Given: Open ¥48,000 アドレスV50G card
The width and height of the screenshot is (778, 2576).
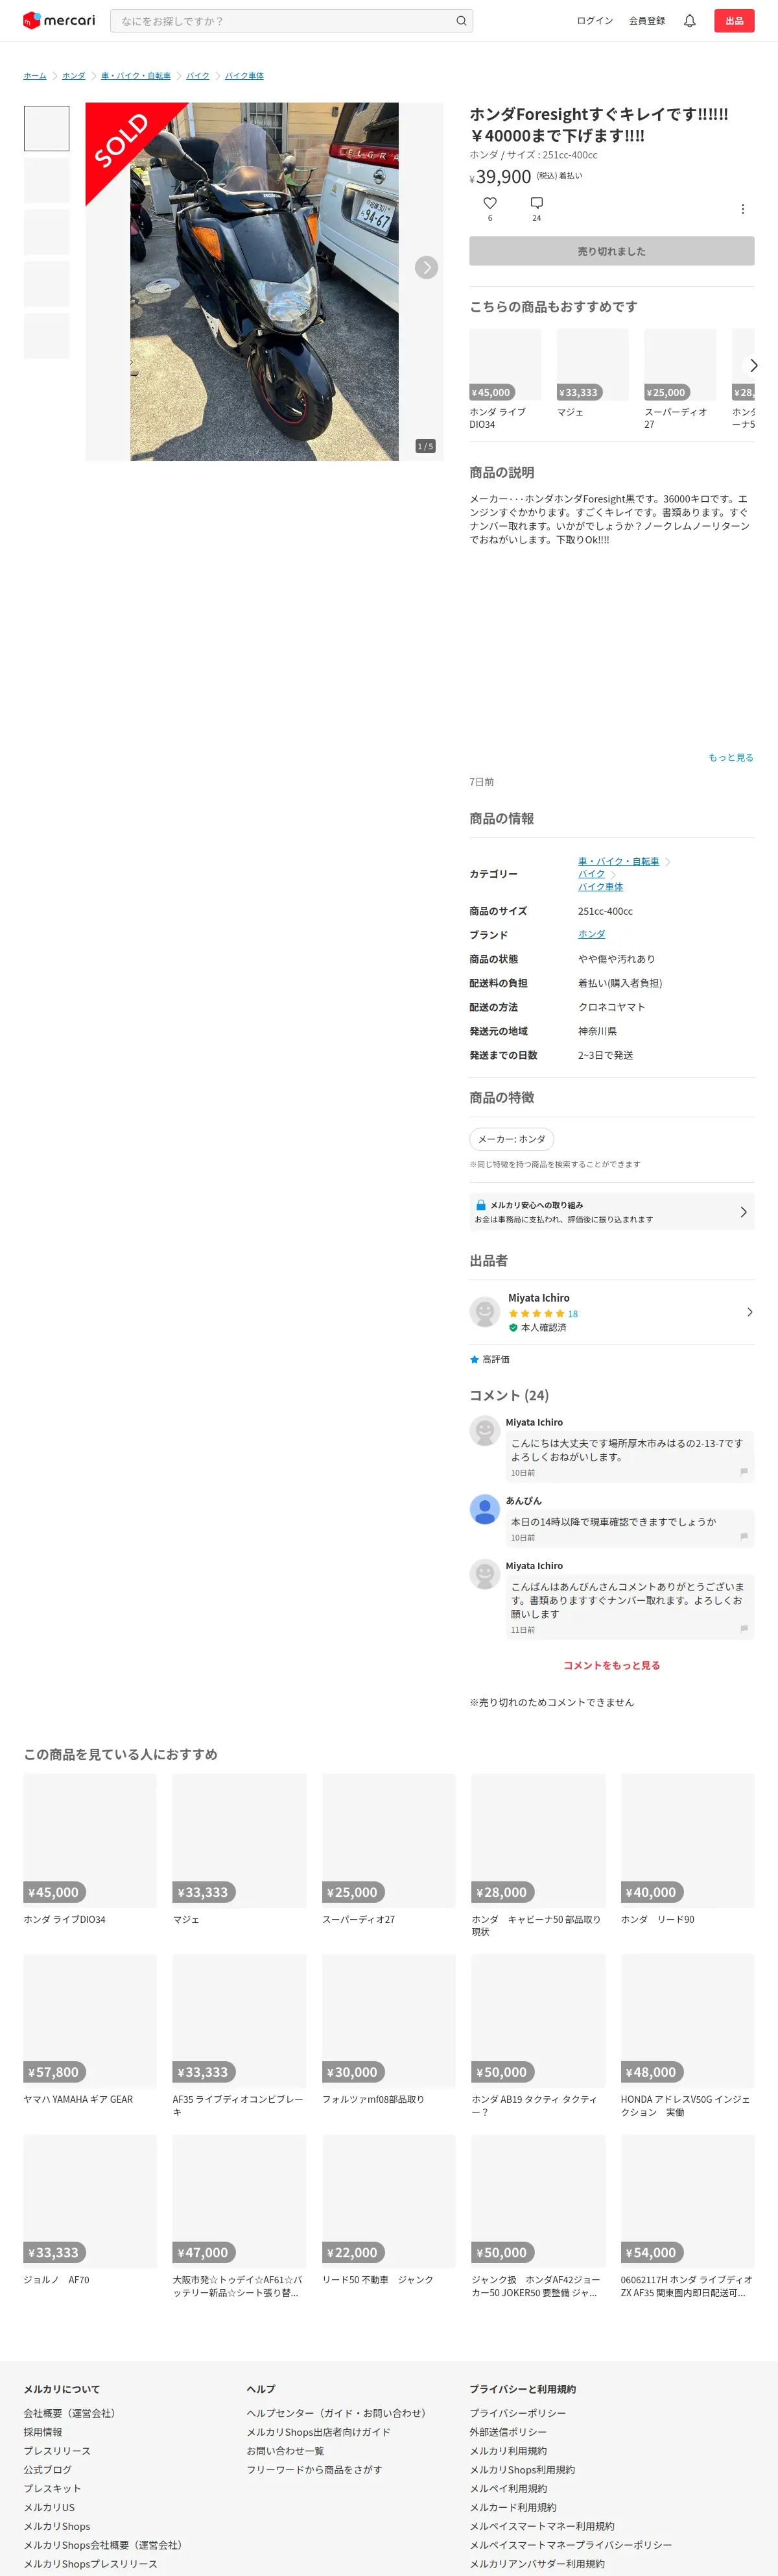Looking at the screenshot, I should click(x=687, y=2035).
